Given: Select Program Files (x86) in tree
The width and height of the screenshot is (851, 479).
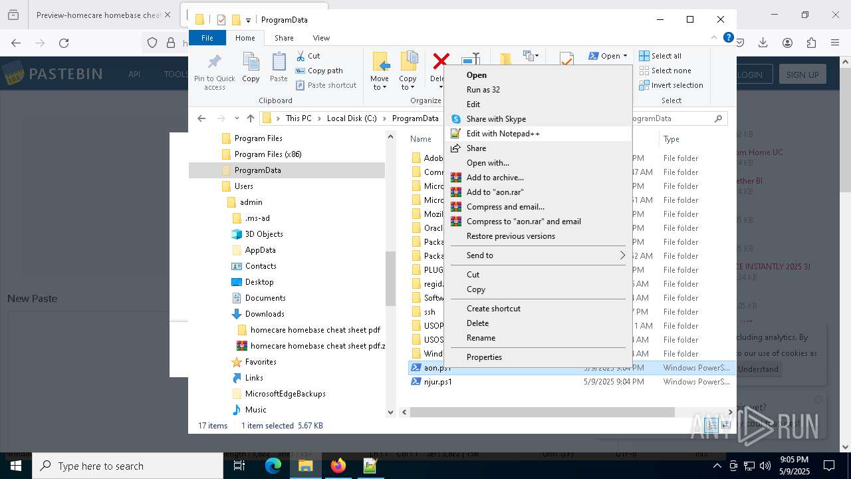Looking at the screenshot, I should click(267, 154).
